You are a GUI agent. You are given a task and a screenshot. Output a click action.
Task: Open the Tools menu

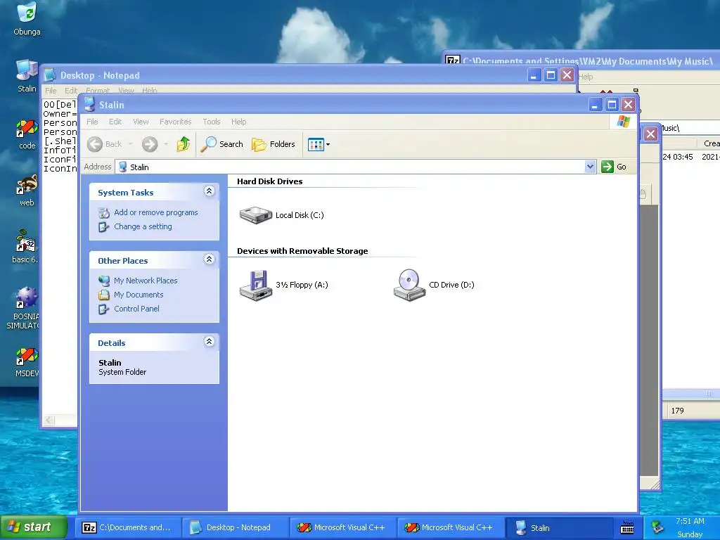pos(212,122)
